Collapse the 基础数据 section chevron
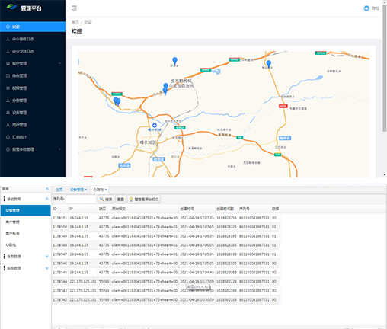Screen dimensions: 387x329 click(x=47, y=199)
